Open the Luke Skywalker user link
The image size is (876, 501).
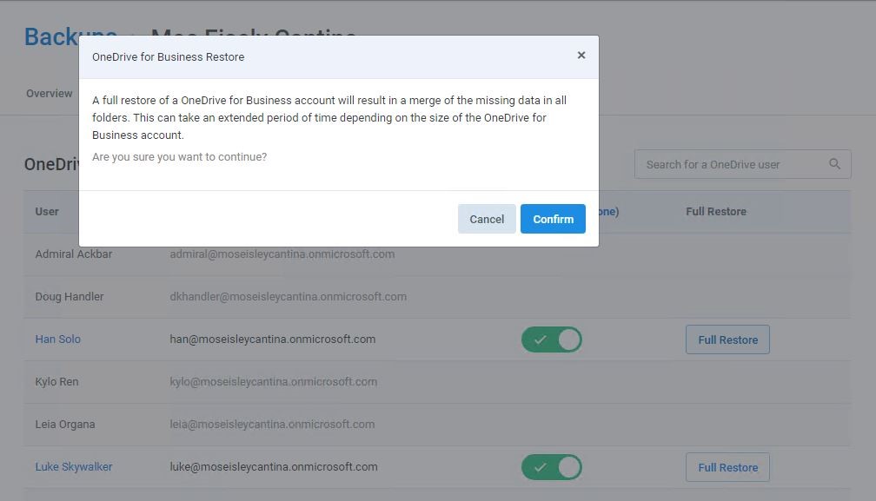coord(74,467)
